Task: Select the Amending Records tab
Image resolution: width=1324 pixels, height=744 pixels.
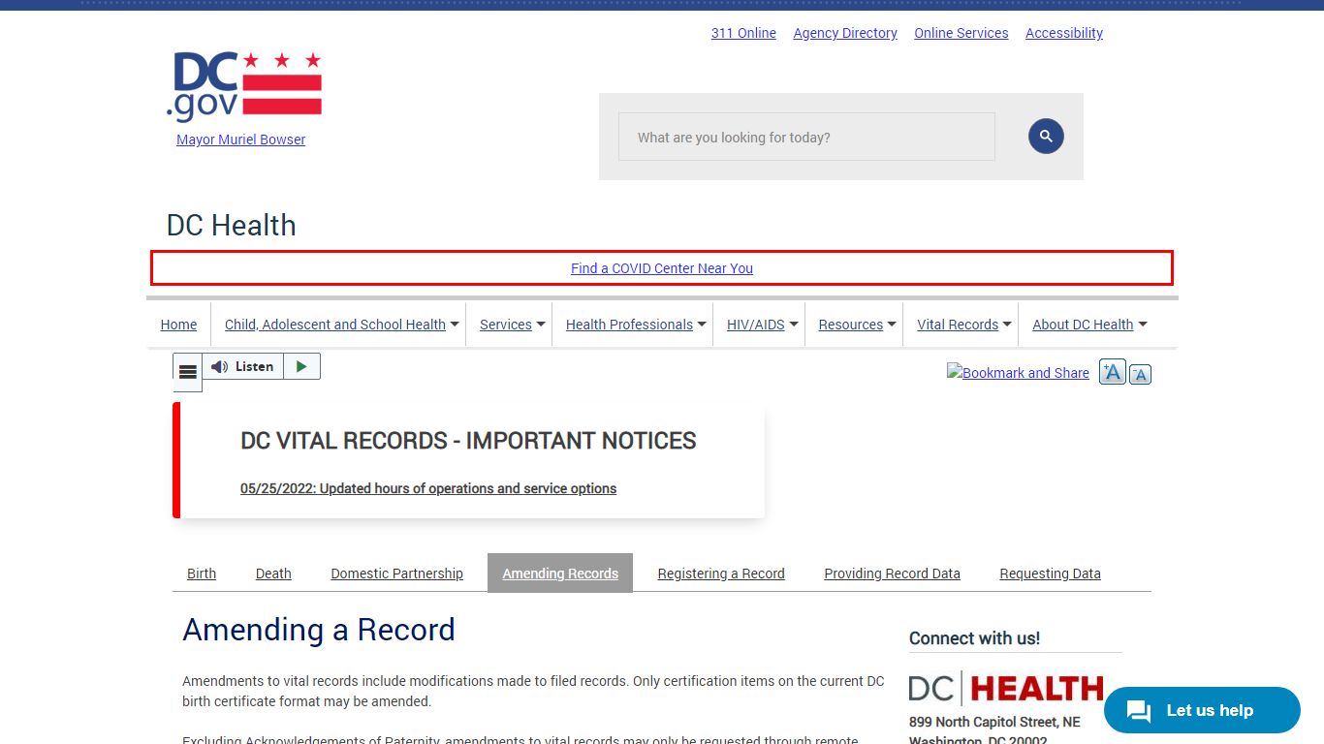Action: click(560, 573)
